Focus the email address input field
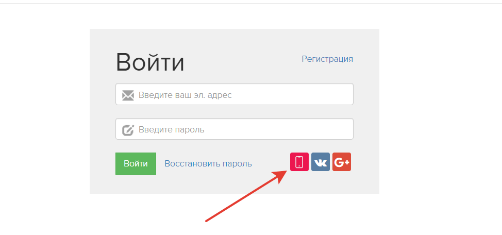The image size is (502, 235). (x=235, y=94)
